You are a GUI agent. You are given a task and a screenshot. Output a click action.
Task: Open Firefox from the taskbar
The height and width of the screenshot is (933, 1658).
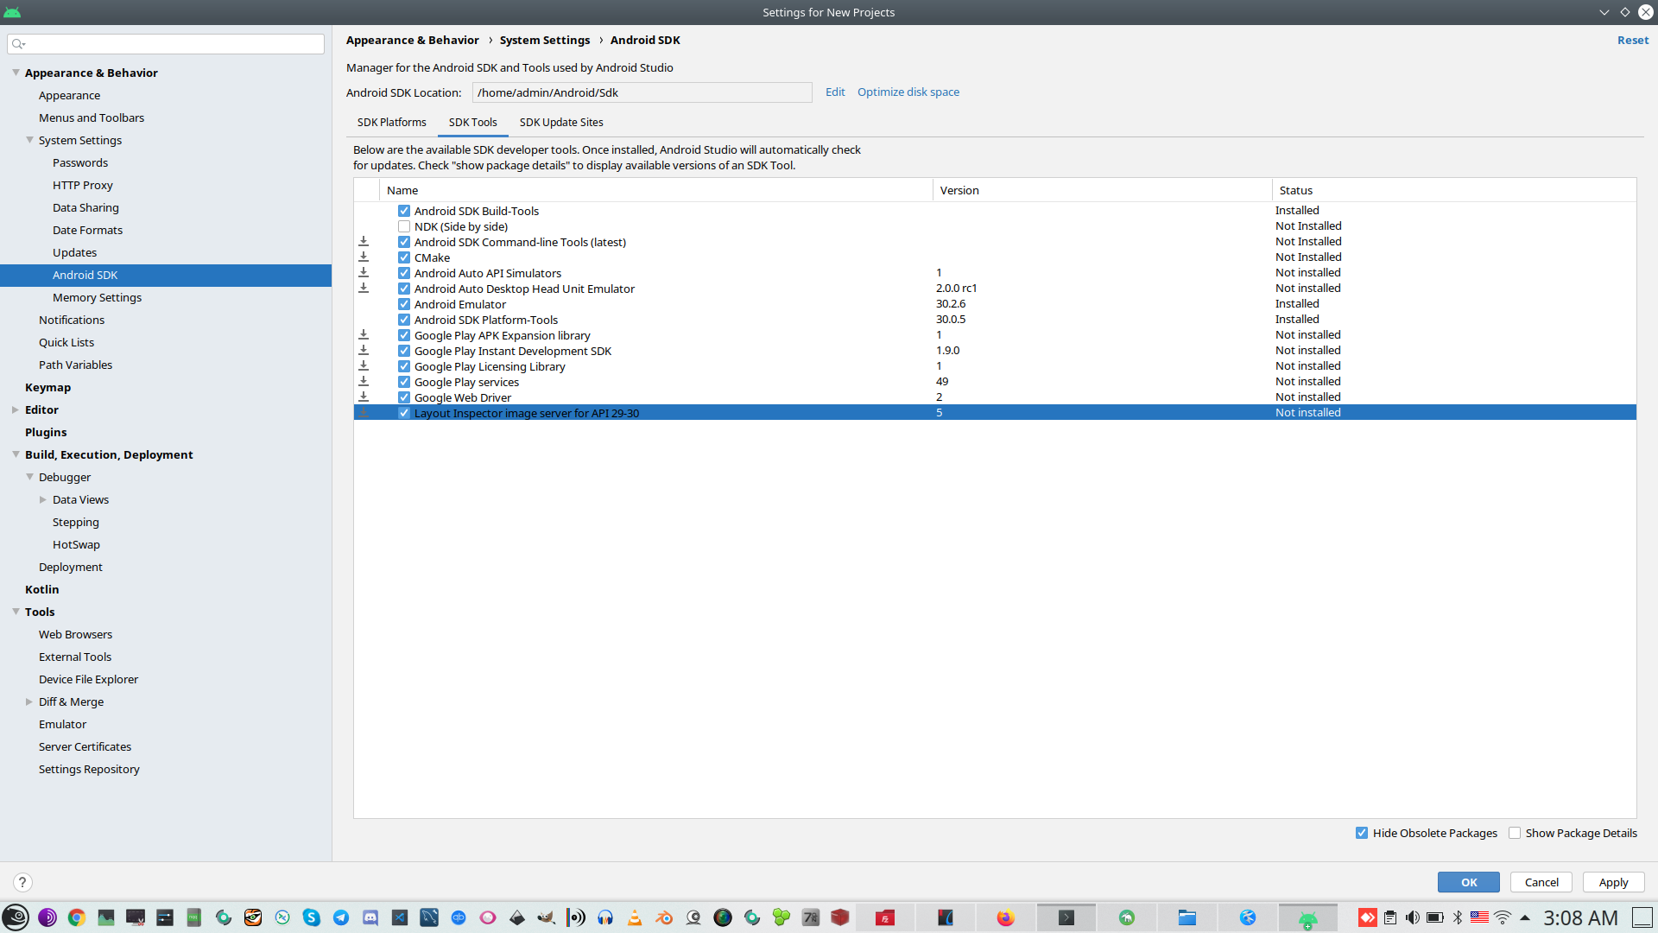(x=1005, y=917)
